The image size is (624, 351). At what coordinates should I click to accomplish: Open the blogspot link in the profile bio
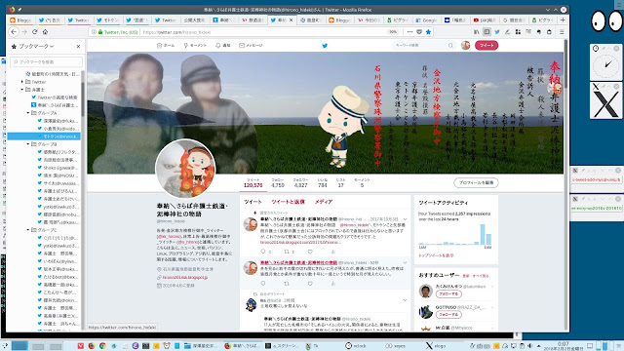(x=185, y=277)
